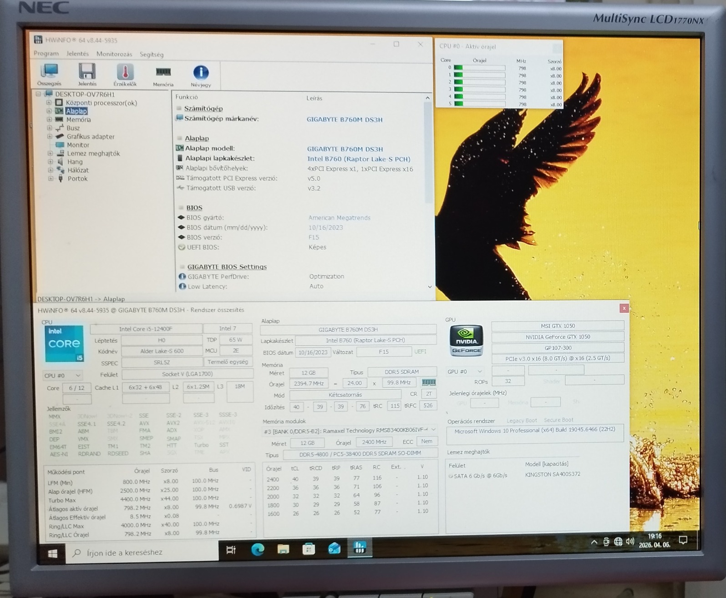Image resolution: width=726 pixels, height=598 pixels.
Task: Expand the Hang tree node
Action: 50,162
